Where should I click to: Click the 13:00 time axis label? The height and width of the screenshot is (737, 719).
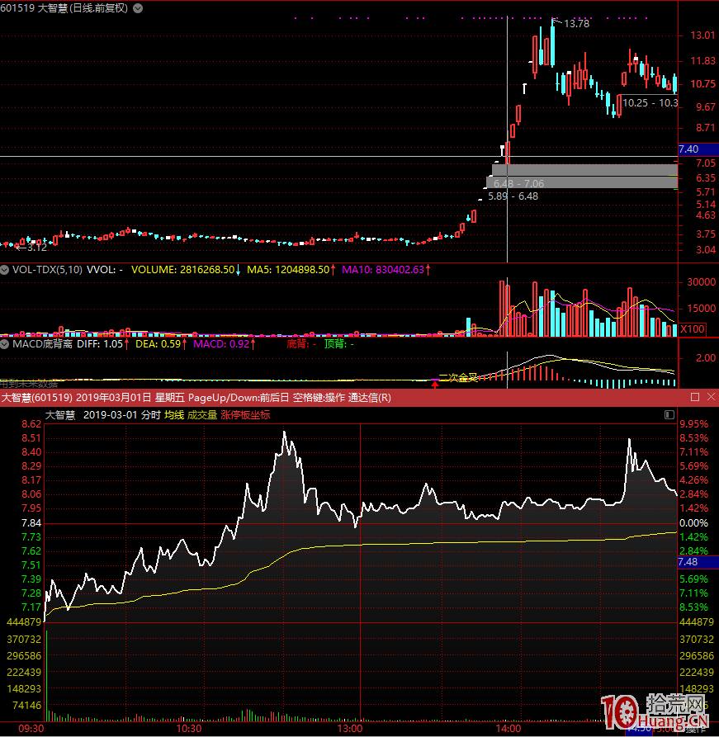coord(350,729)
